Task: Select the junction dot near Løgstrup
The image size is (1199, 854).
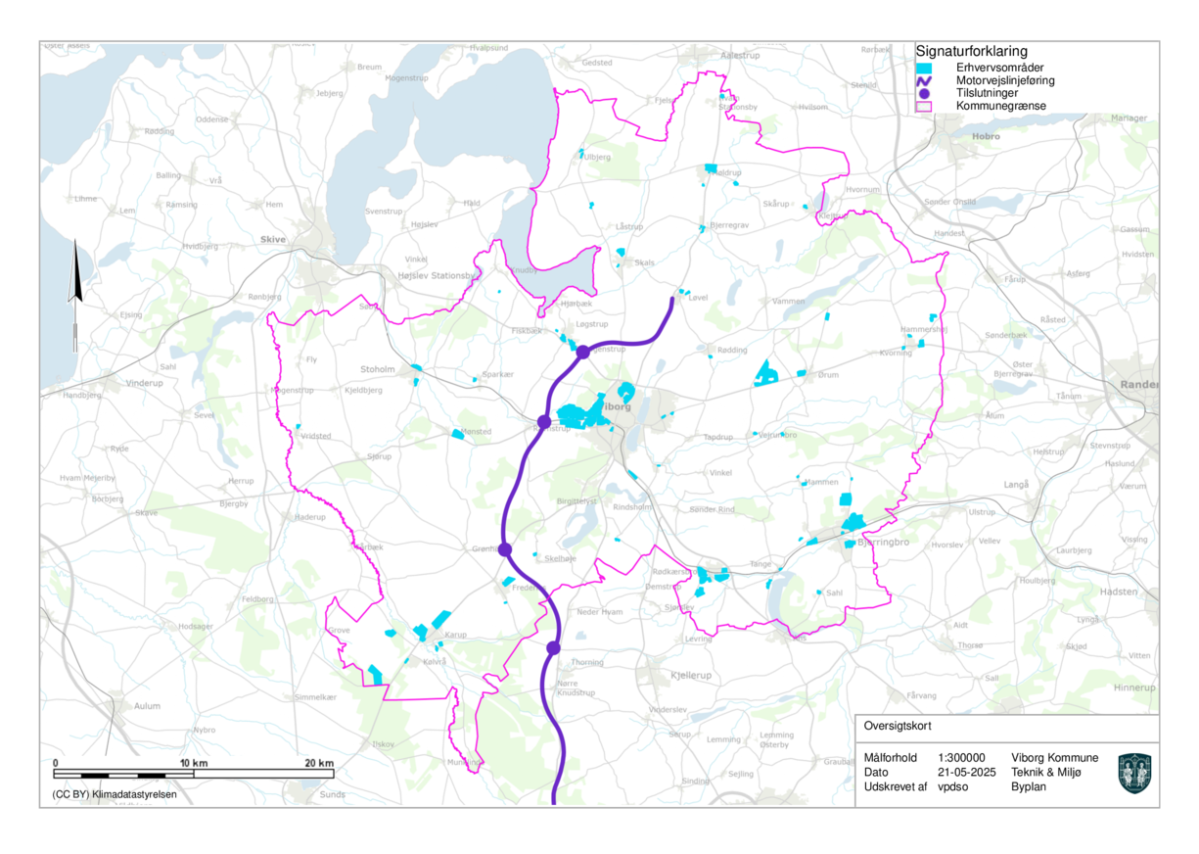Action: click(585, 351)
